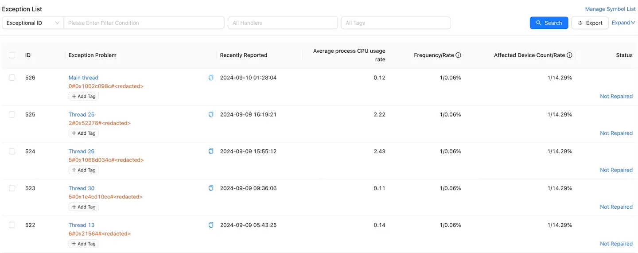Select the checkbox for exception 526
Viewport: 638px width, 253px height.
click(x=12, y=78)
